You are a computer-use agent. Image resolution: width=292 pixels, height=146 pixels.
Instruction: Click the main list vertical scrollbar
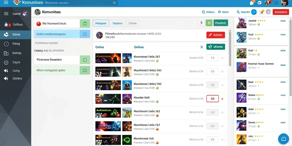click(x=230, y=49)
